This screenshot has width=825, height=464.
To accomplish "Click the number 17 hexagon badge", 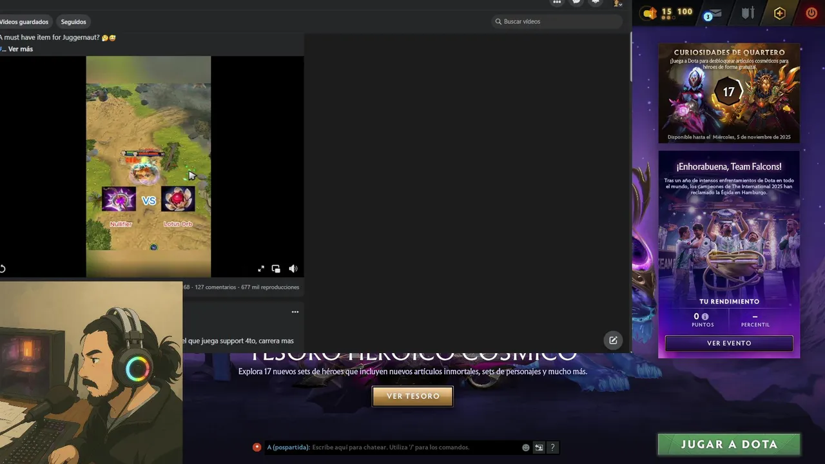I will (728, 92).
